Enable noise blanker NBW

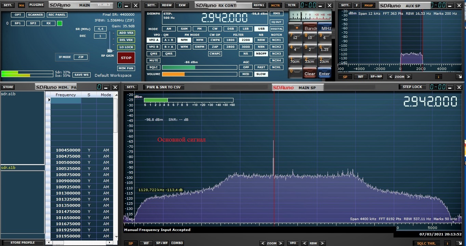point(261,40)
